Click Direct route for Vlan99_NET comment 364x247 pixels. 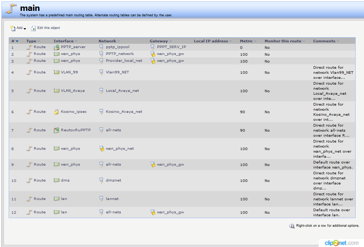333,72
